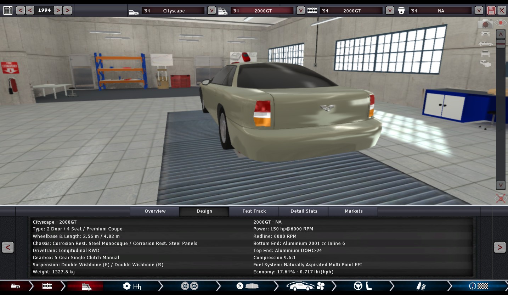Image resolution: width=508 pixels, height=295 pixels.
Task: Open the interior step with steering wheel and seat
Action: [x=363, y=286]
